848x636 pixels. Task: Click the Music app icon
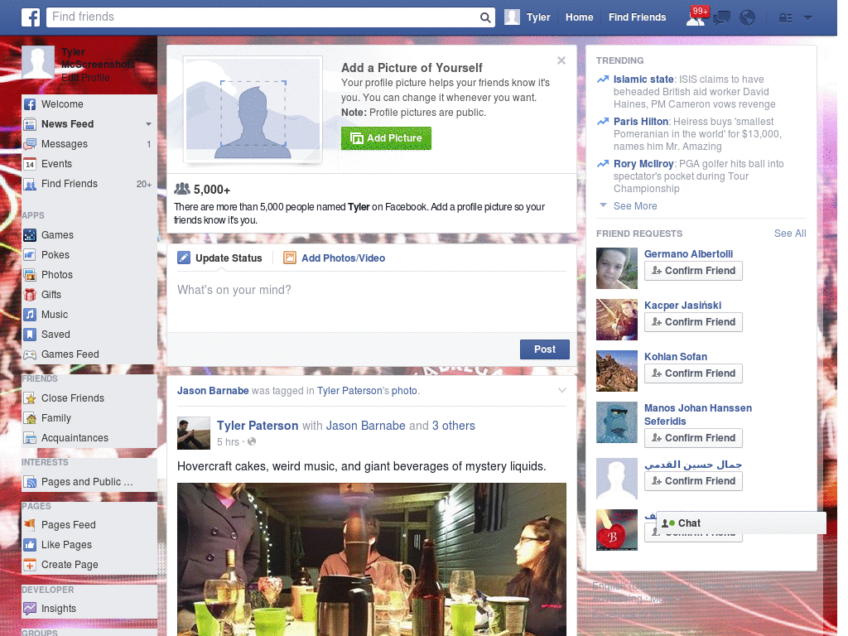coord(30,315)
